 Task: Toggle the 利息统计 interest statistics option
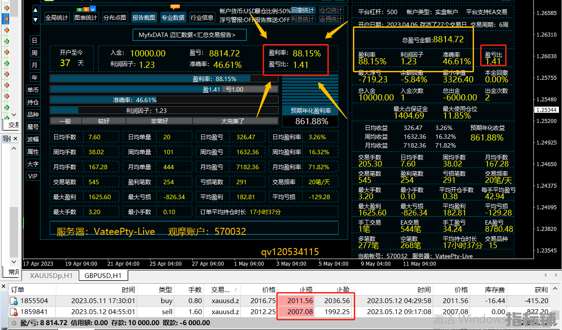pyautogui.click(x=303, y=19)
